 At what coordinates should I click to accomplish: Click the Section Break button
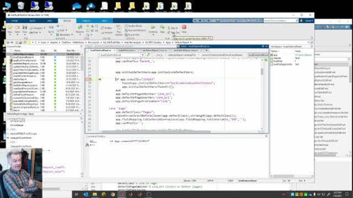[x=133, y=26]
